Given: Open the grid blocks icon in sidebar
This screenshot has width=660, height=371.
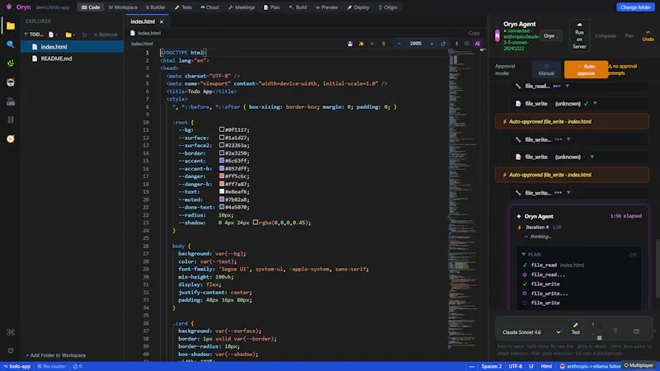Looking at the screenshot, I should coord(11,120).
